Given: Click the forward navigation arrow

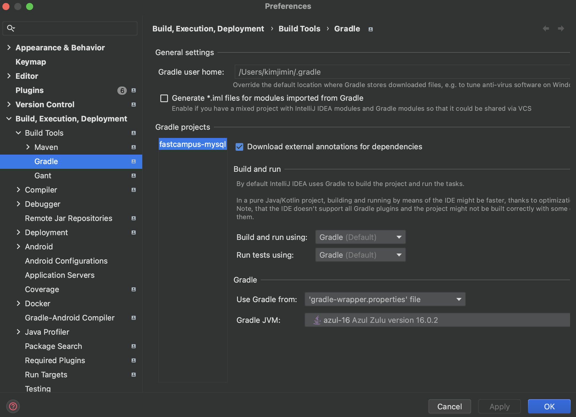Looking at the screenshot, I should point(561,28).
